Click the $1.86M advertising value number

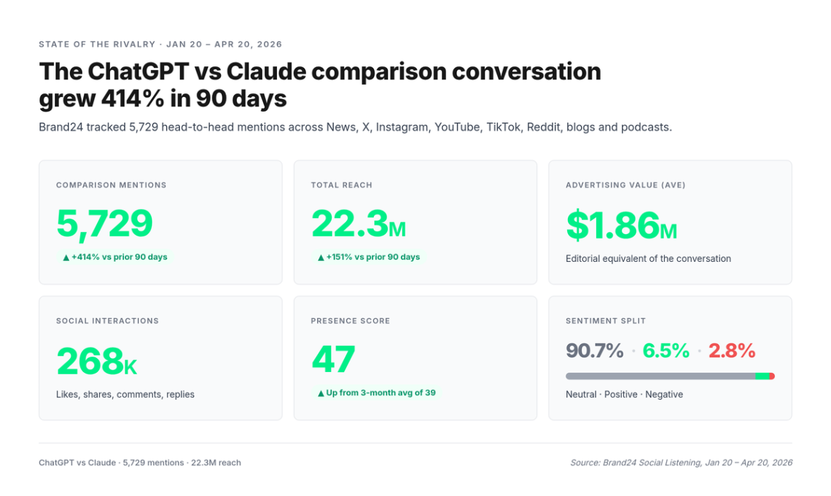point(621,225)
